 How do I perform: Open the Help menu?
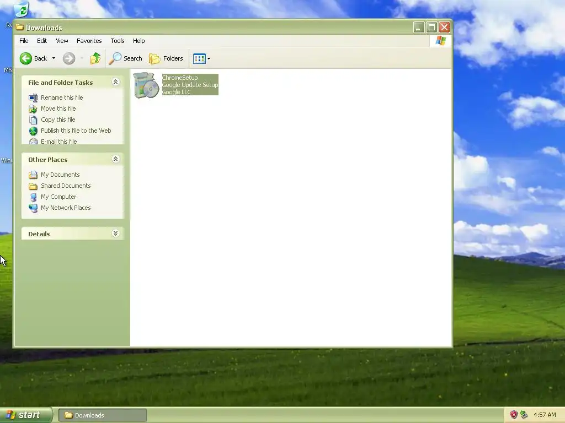click(138, 41)
